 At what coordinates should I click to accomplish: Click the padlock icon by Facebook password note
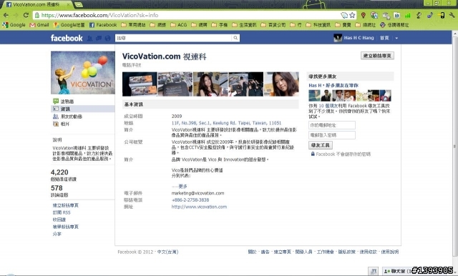coord(313,154)
